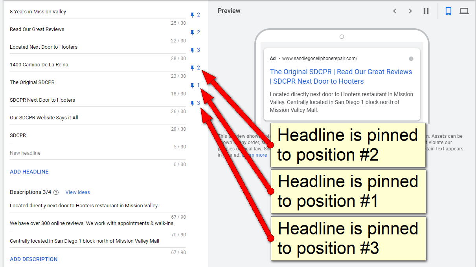Switch to mobile preview mode

click(448, 11)
